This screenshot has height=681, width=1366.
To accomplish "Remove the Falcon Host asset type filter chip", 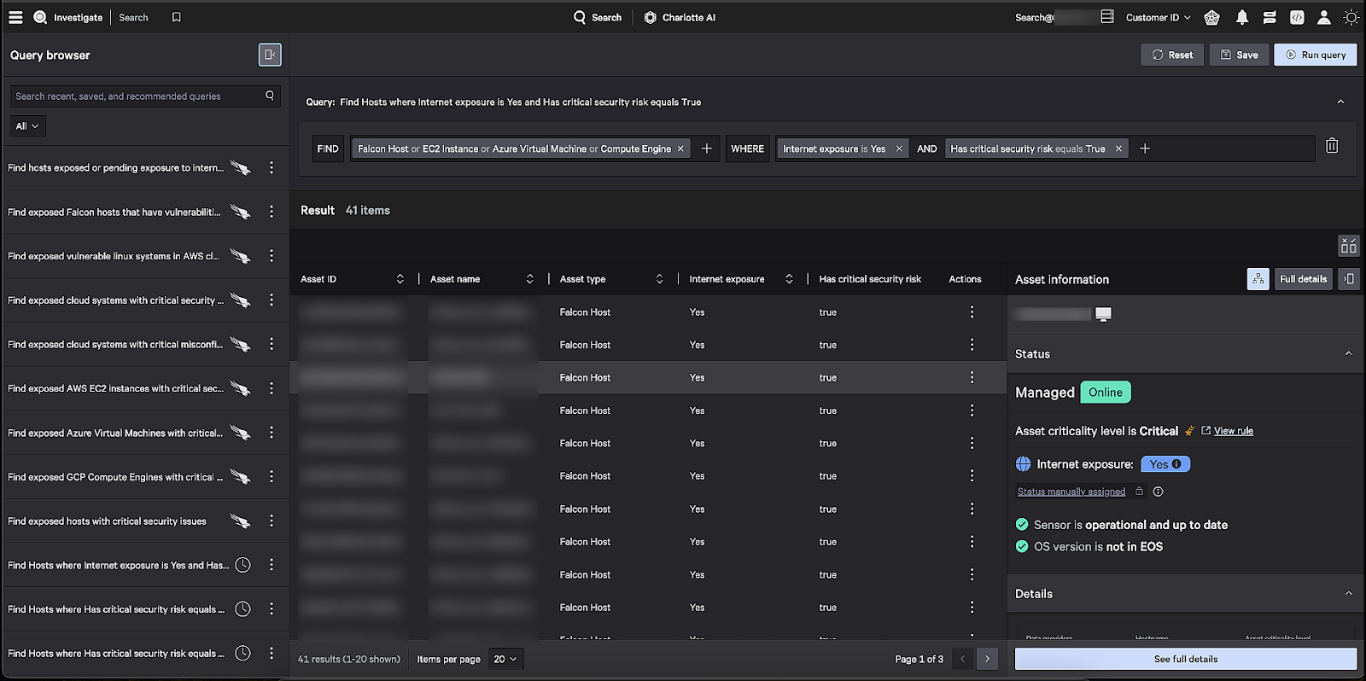I will (680, 148).
